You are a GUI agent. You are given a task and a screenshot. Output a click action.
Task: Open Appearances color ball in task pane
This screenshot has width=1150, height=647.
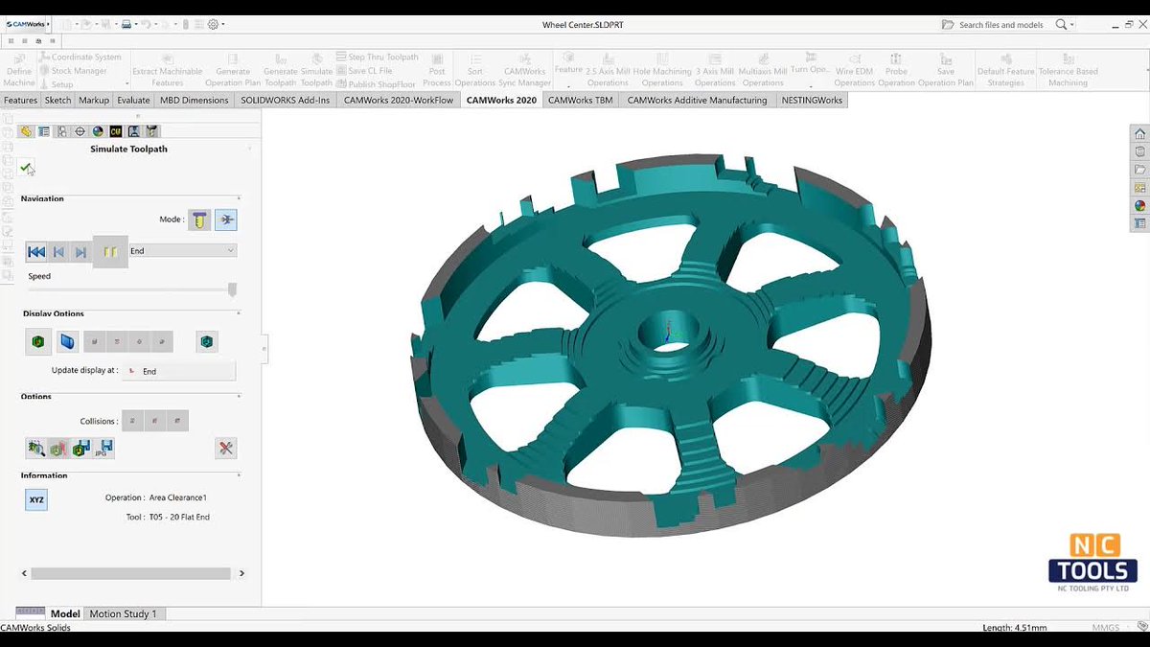pos(1139,205)
